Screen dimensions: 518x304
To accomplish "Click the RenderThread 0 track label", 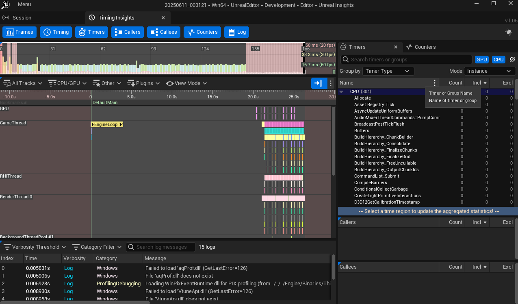I will [16, 197].
